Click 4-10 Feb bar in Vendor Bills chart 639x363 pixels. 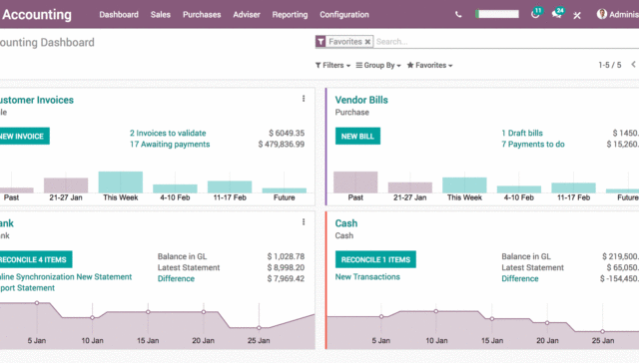(519, 189)
